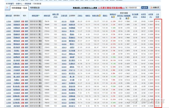Viewport: 169px width, 108px height.
Task: Go to 数据中心 in the breadcrumb
Action: click(19, 4)
